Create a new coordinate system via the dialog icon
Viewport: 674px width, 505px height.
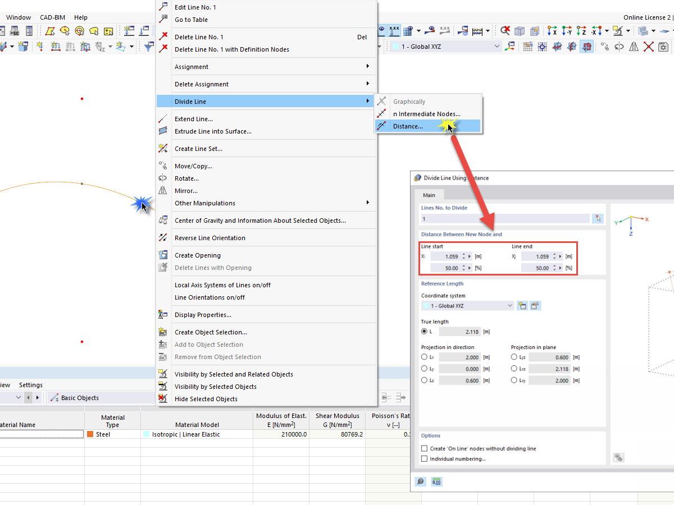pyautogui.click(x=522, y=306)
